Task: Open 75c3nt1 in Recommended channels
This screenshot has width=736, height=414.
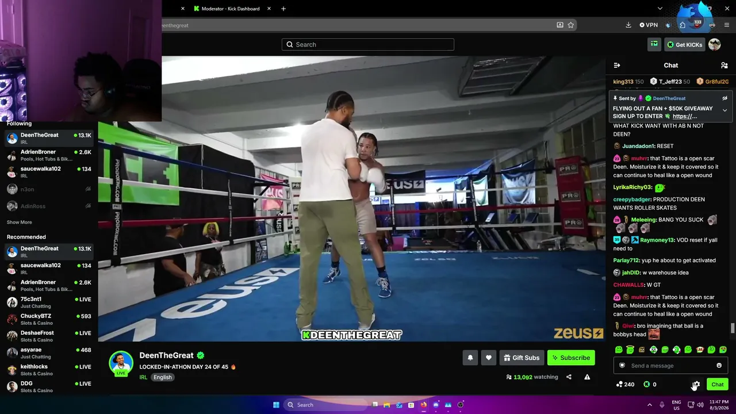Action: (49, 302)
